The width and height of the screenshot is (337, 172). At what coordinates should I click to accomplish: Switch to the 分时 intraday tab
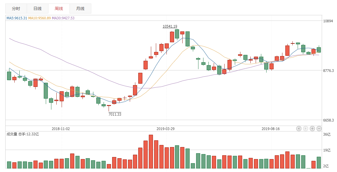pos(16,9)
